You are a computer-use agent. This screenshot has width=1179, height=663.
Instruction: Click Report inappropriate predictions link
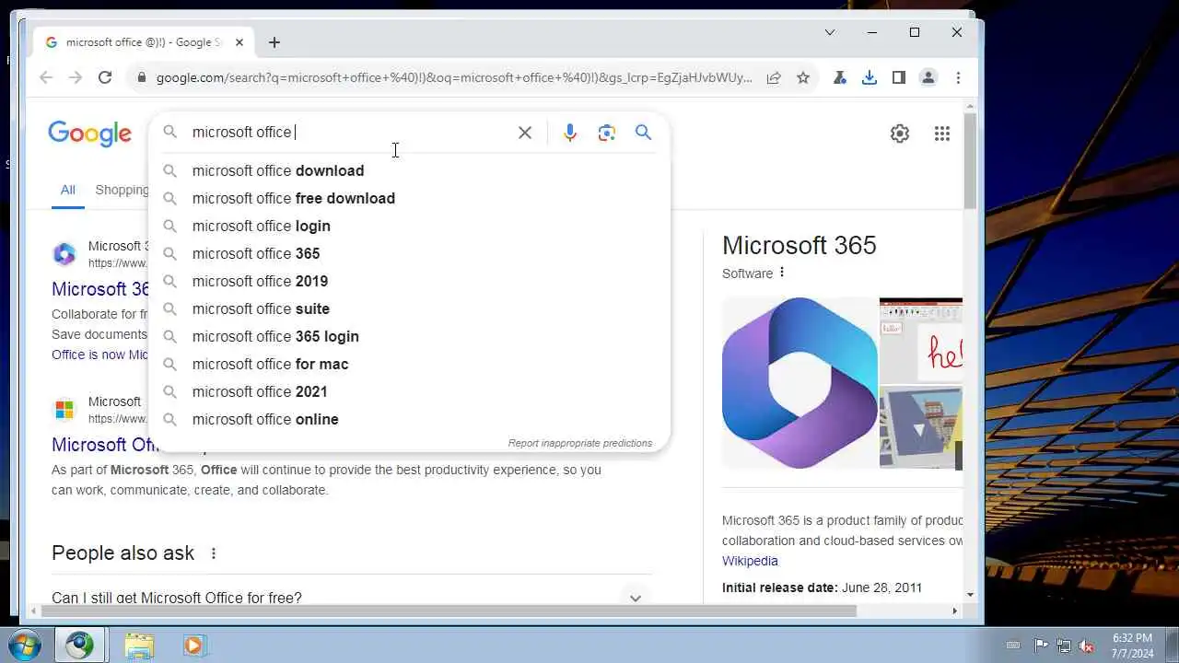580,443
